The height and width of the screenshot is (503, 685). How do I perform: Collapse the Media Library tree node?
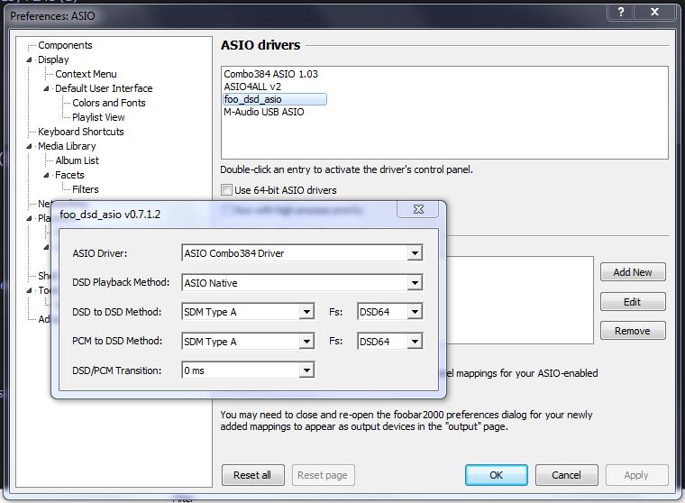point(29,146)
